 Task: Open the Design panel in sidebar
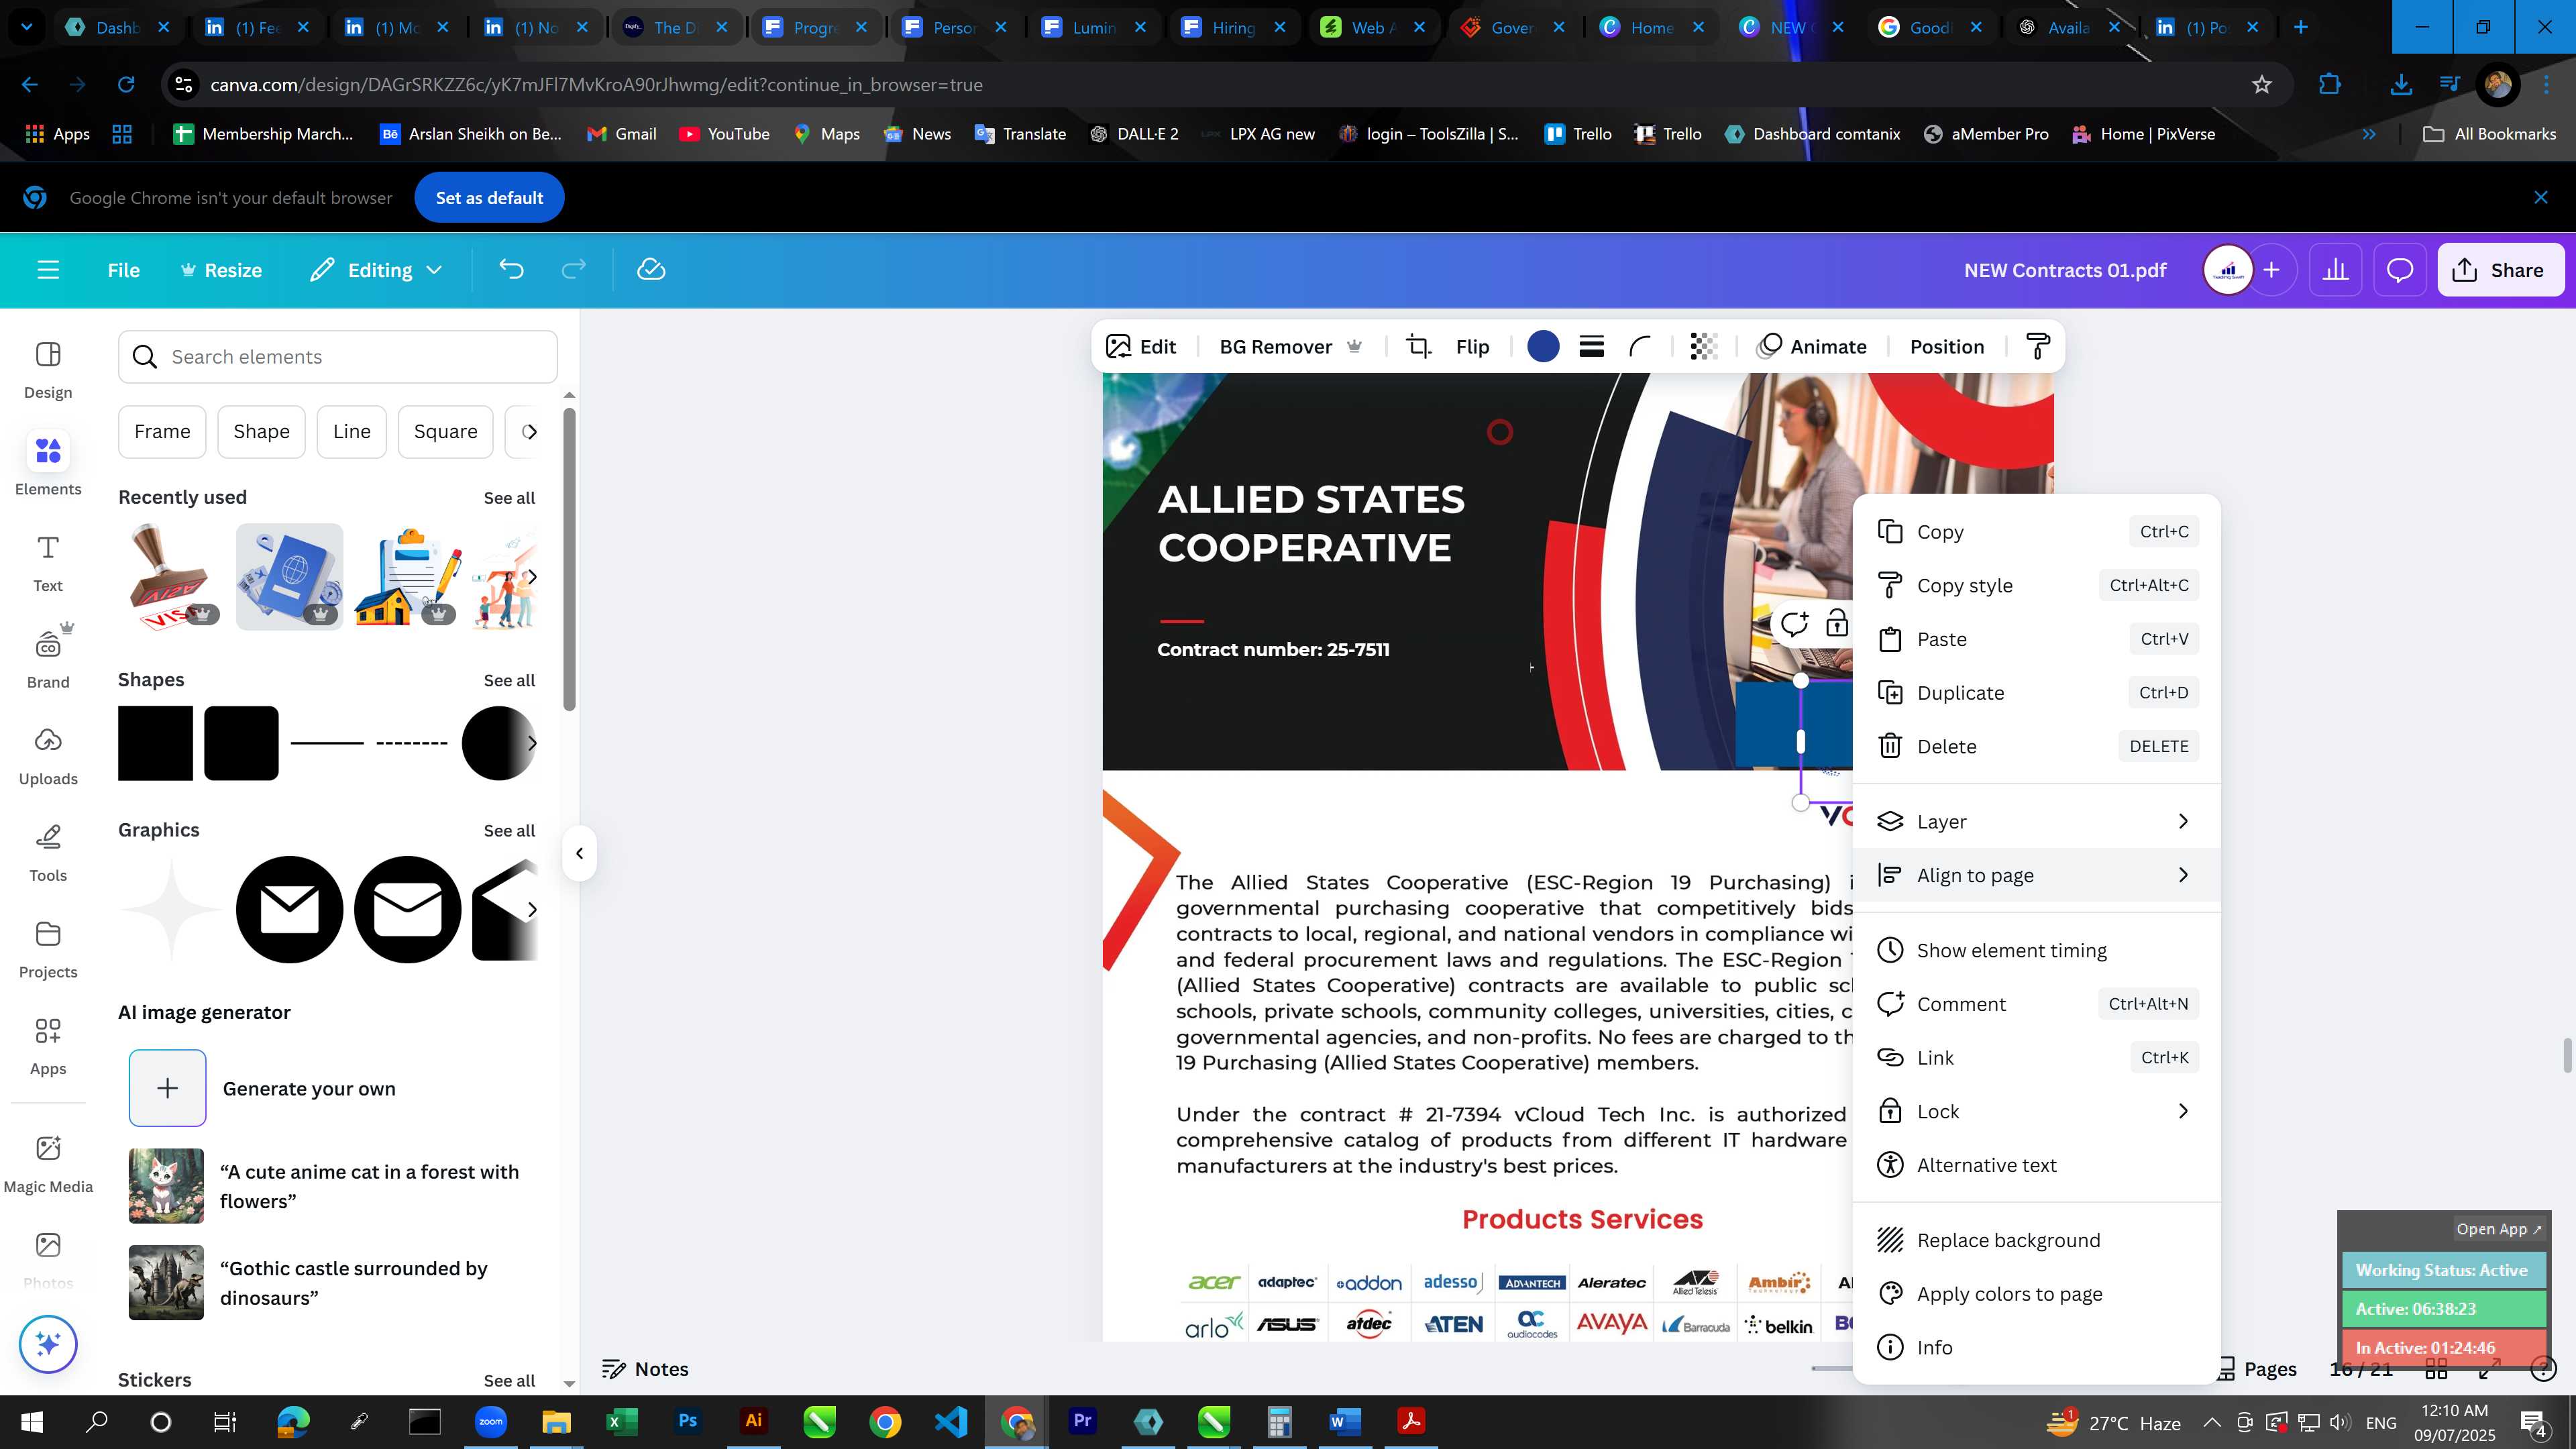[48, 370]
